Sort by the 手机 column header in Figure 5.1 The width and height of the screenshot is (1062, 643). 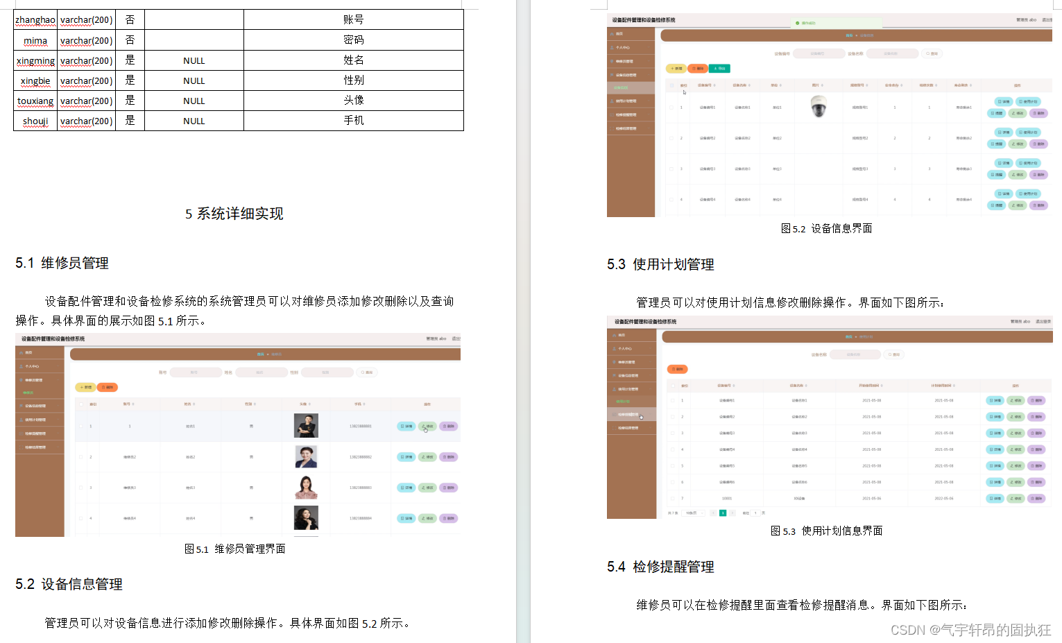[360, 404]
